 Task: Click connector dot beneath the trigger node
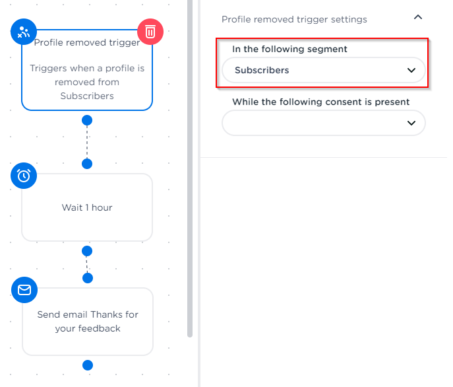(x=86, y=120)
